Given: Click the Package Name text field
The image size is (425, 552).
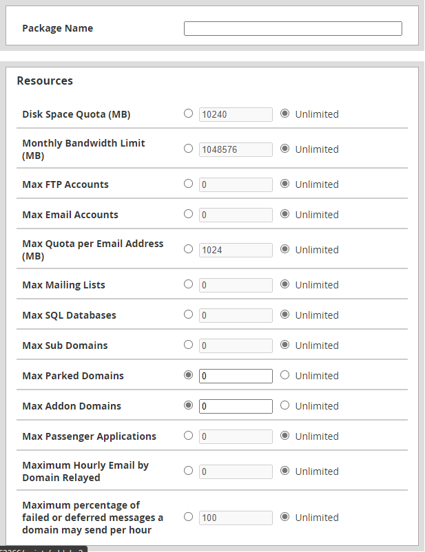Looking at the screenshot, I should [x=292, y=28].
